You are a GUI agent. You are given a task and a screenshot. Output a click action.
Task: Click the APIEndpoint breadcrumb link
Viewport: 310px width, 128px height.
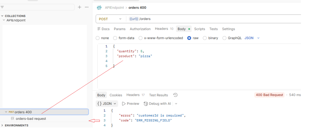click(x=114, y=8)
